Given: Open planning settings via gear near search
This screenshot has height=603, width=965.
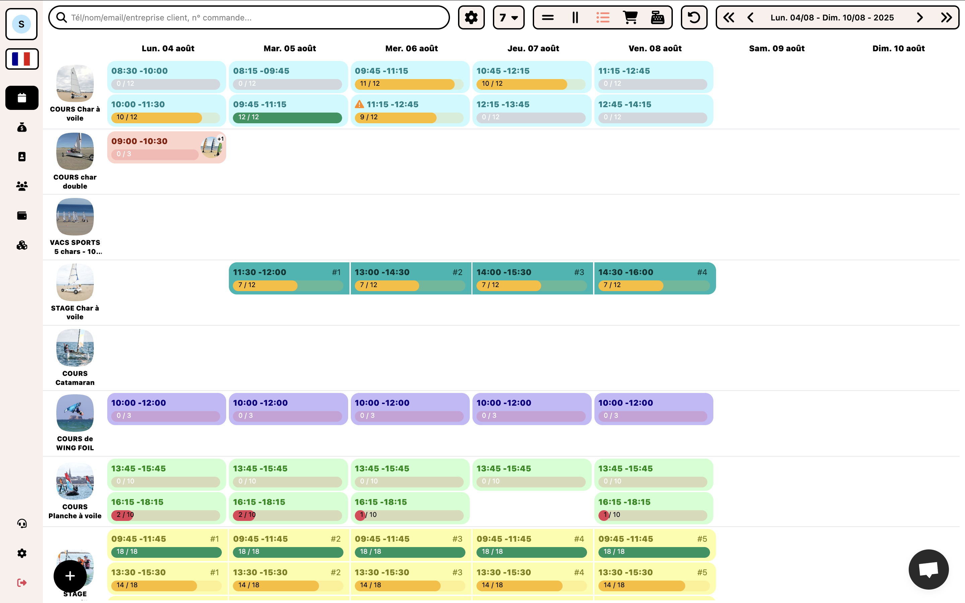Looking at the screenshot, I should pyautogui.click(x=471, y=17).
